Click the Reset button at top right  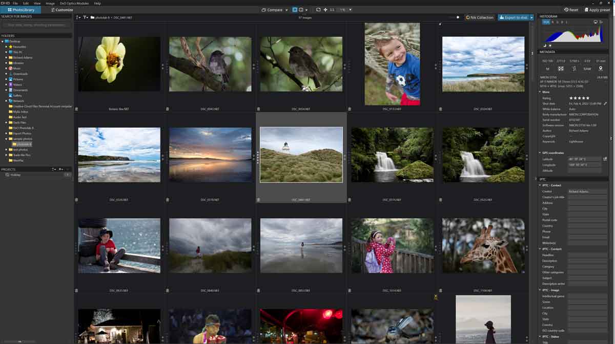pyautogui.click(x=571, y=9)
